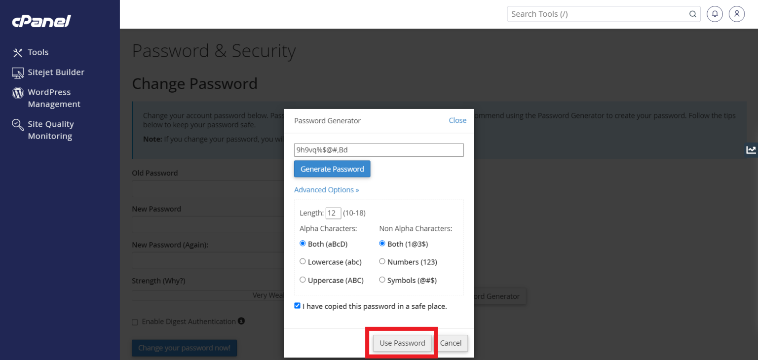The image size is (758, 360).
Task: Click the Use Password button
Action: tap(401, 343)
